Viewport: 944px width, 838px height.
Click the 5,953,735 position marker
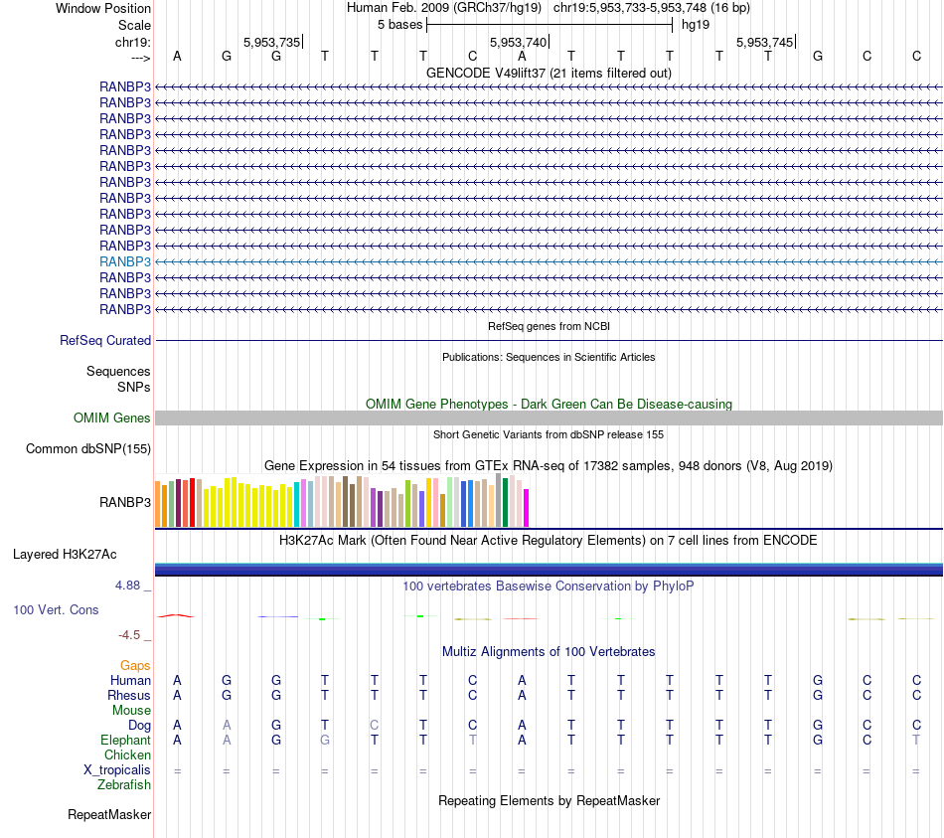point(271,42)
